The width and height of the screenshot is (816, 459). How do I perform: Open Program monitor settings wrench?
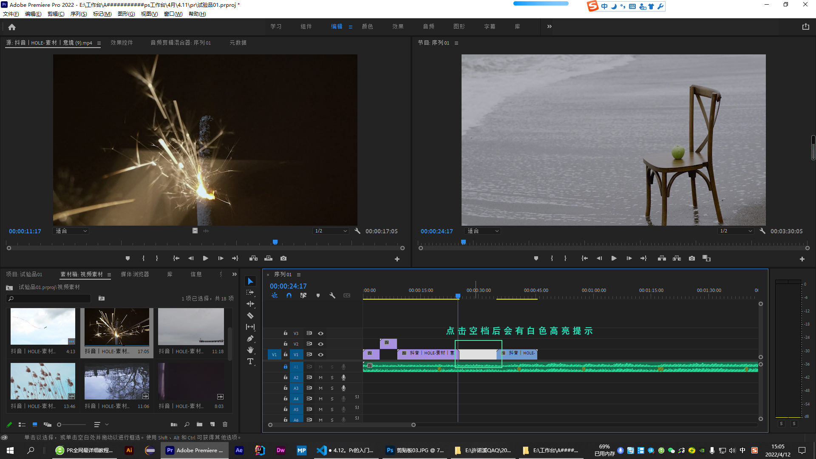[x=762, y=231]
